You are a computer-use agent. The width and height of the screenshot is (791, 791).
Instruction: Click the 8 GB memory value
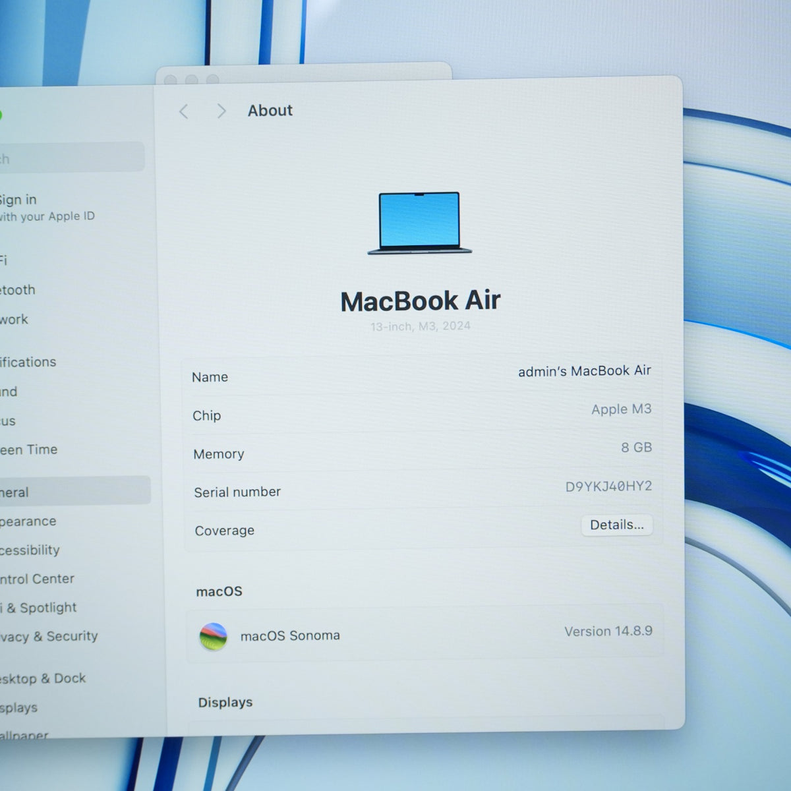point(636,448)
